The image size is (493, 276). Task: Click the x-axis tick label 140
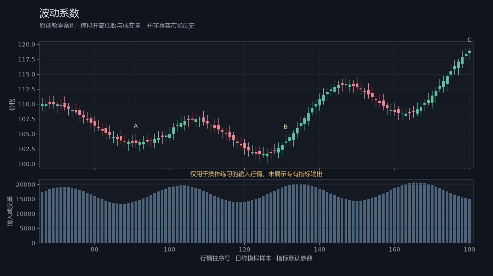coord(319,249)
